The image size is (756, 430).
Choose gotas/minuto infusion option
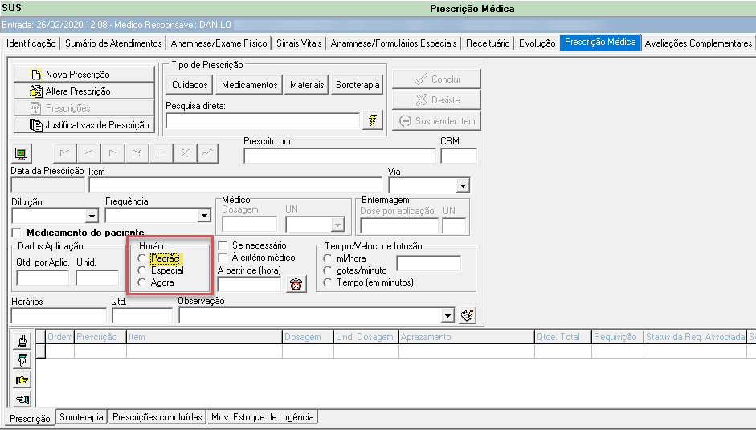pos(328,270)
